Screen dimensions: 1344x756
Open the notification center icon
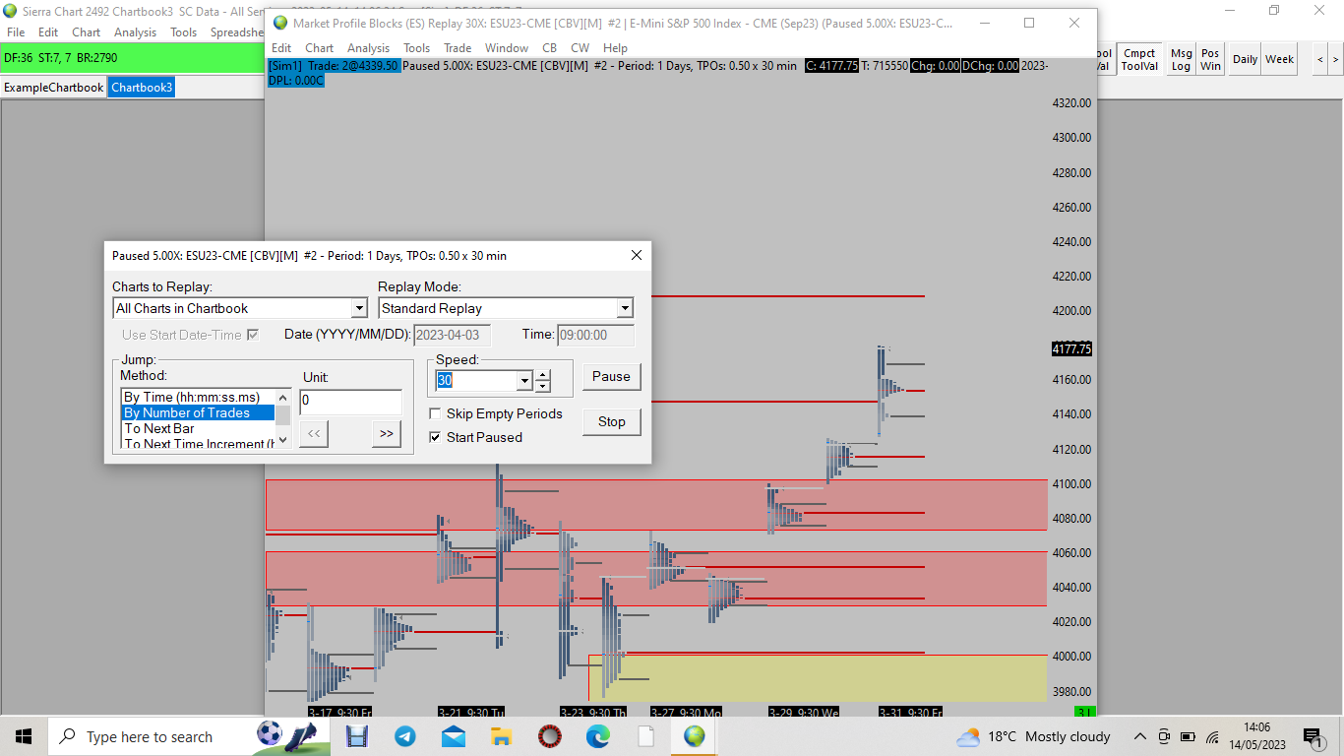pyautogui.click(x=1313, y=736)
